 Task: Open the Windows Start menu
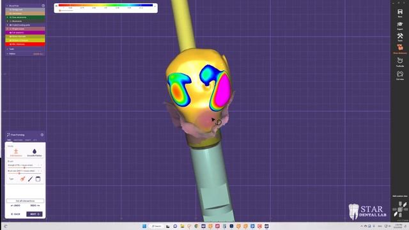click(x=144, y=226)
